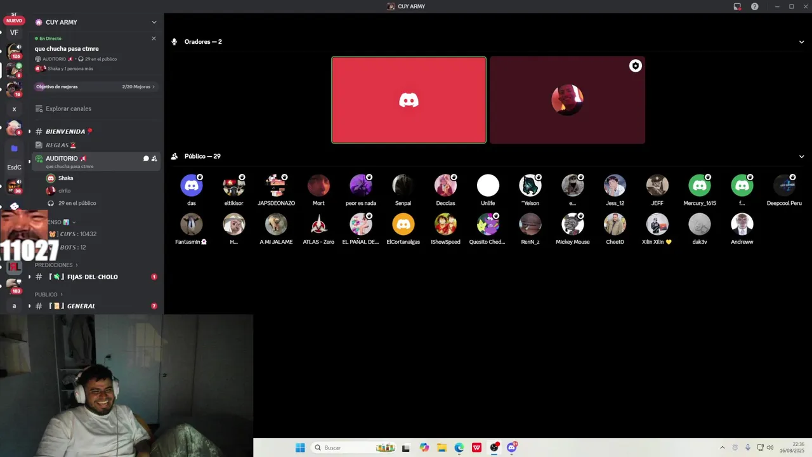Image resolution: width=812 pixels, height=457 pixels.
Task: Click audience member das avatar
Action: point(192,185)
